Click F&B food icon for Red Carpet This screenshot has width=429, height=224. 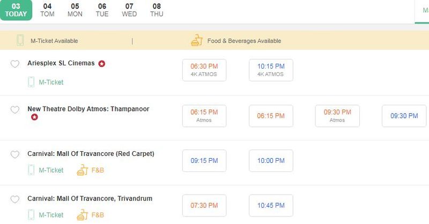(82, 170)
